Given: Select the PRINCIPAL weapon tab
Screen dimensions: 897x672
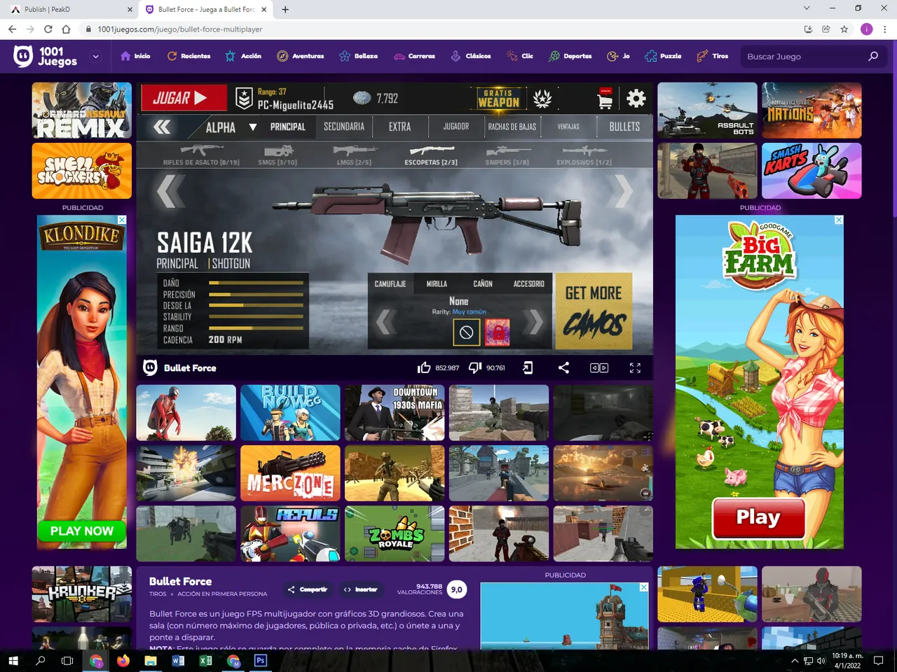Looking at the screenshot, I should pyautogui.click(x=288, y=127).
